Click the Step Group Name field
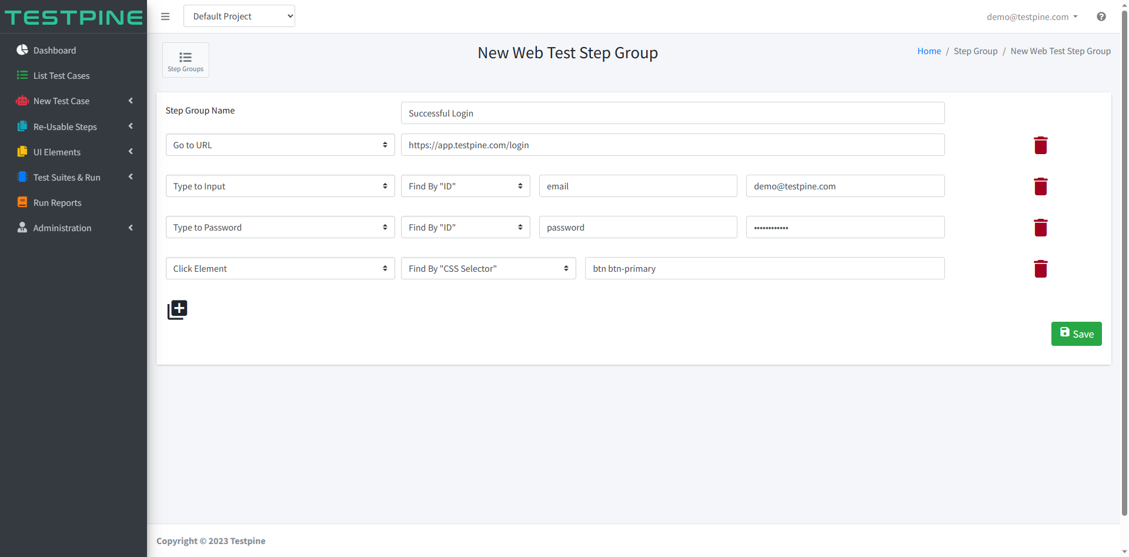Viewport: 1129px width, 557px height. [673, 113]
